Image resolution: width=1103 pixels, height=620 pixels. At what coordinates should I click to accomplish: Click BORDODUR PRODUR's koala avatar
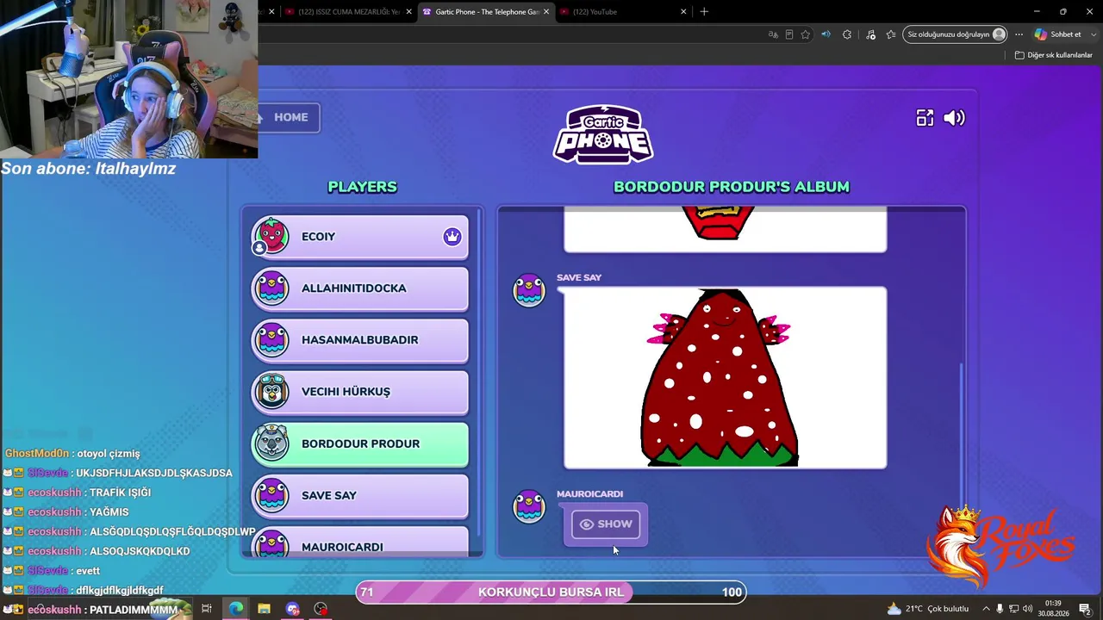coord(272,443)
